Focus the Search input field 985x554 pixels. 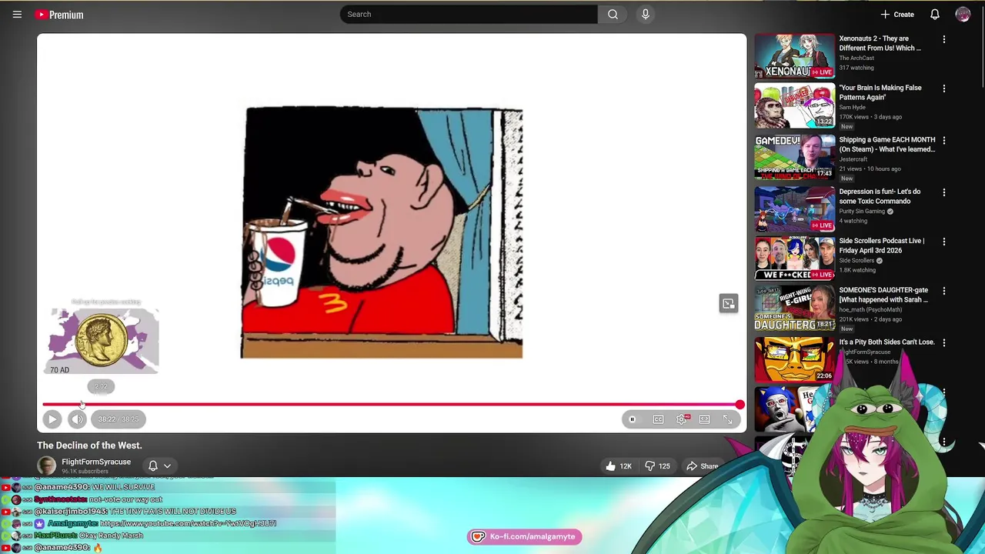[469, 14]
